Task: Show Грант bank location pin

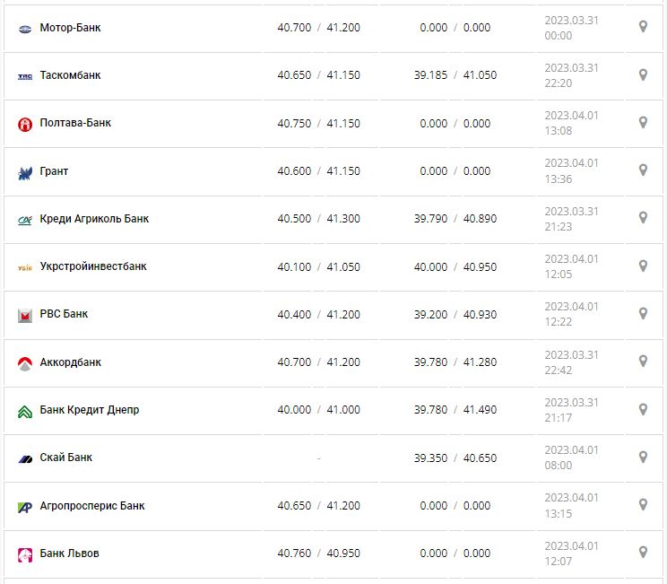Action: pos(643,170)
